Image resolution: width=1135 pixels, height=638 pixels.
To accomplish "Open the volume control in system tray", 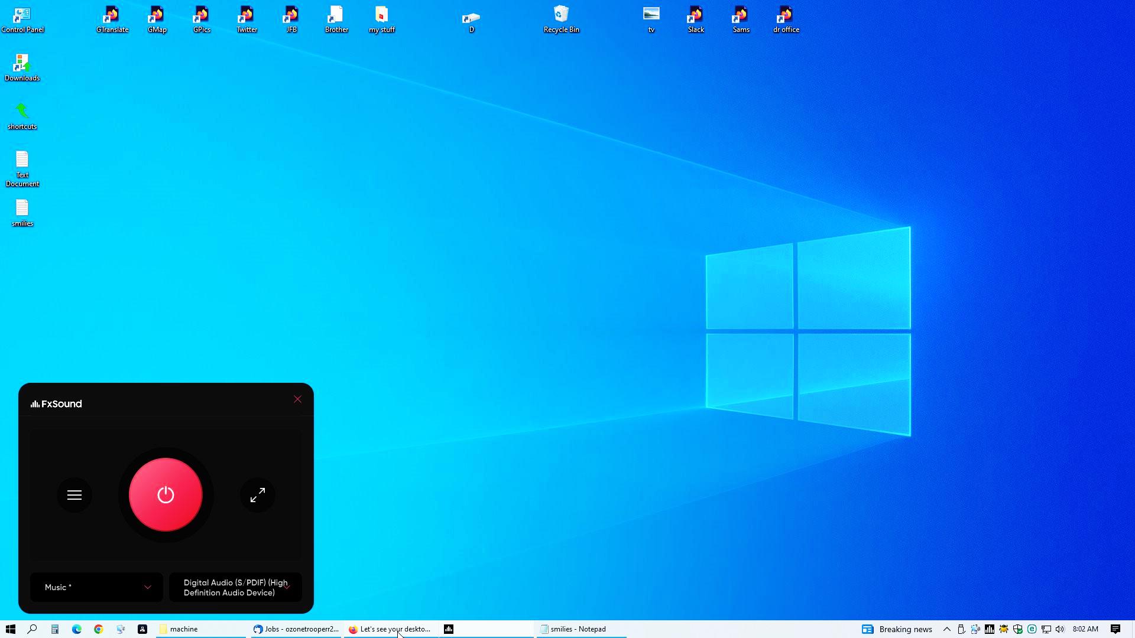I will [x=1060, y=629].
